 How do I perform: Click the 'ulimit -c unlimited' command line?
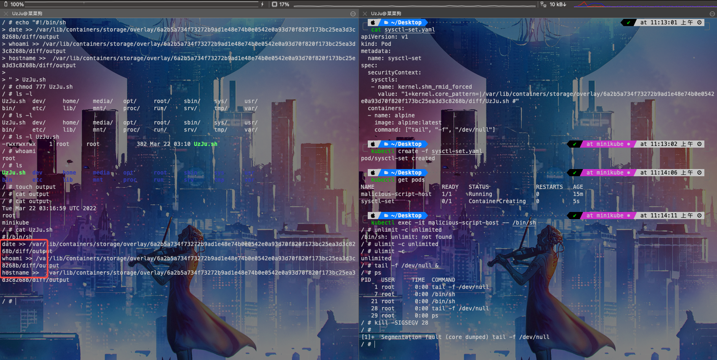(406, 244)
